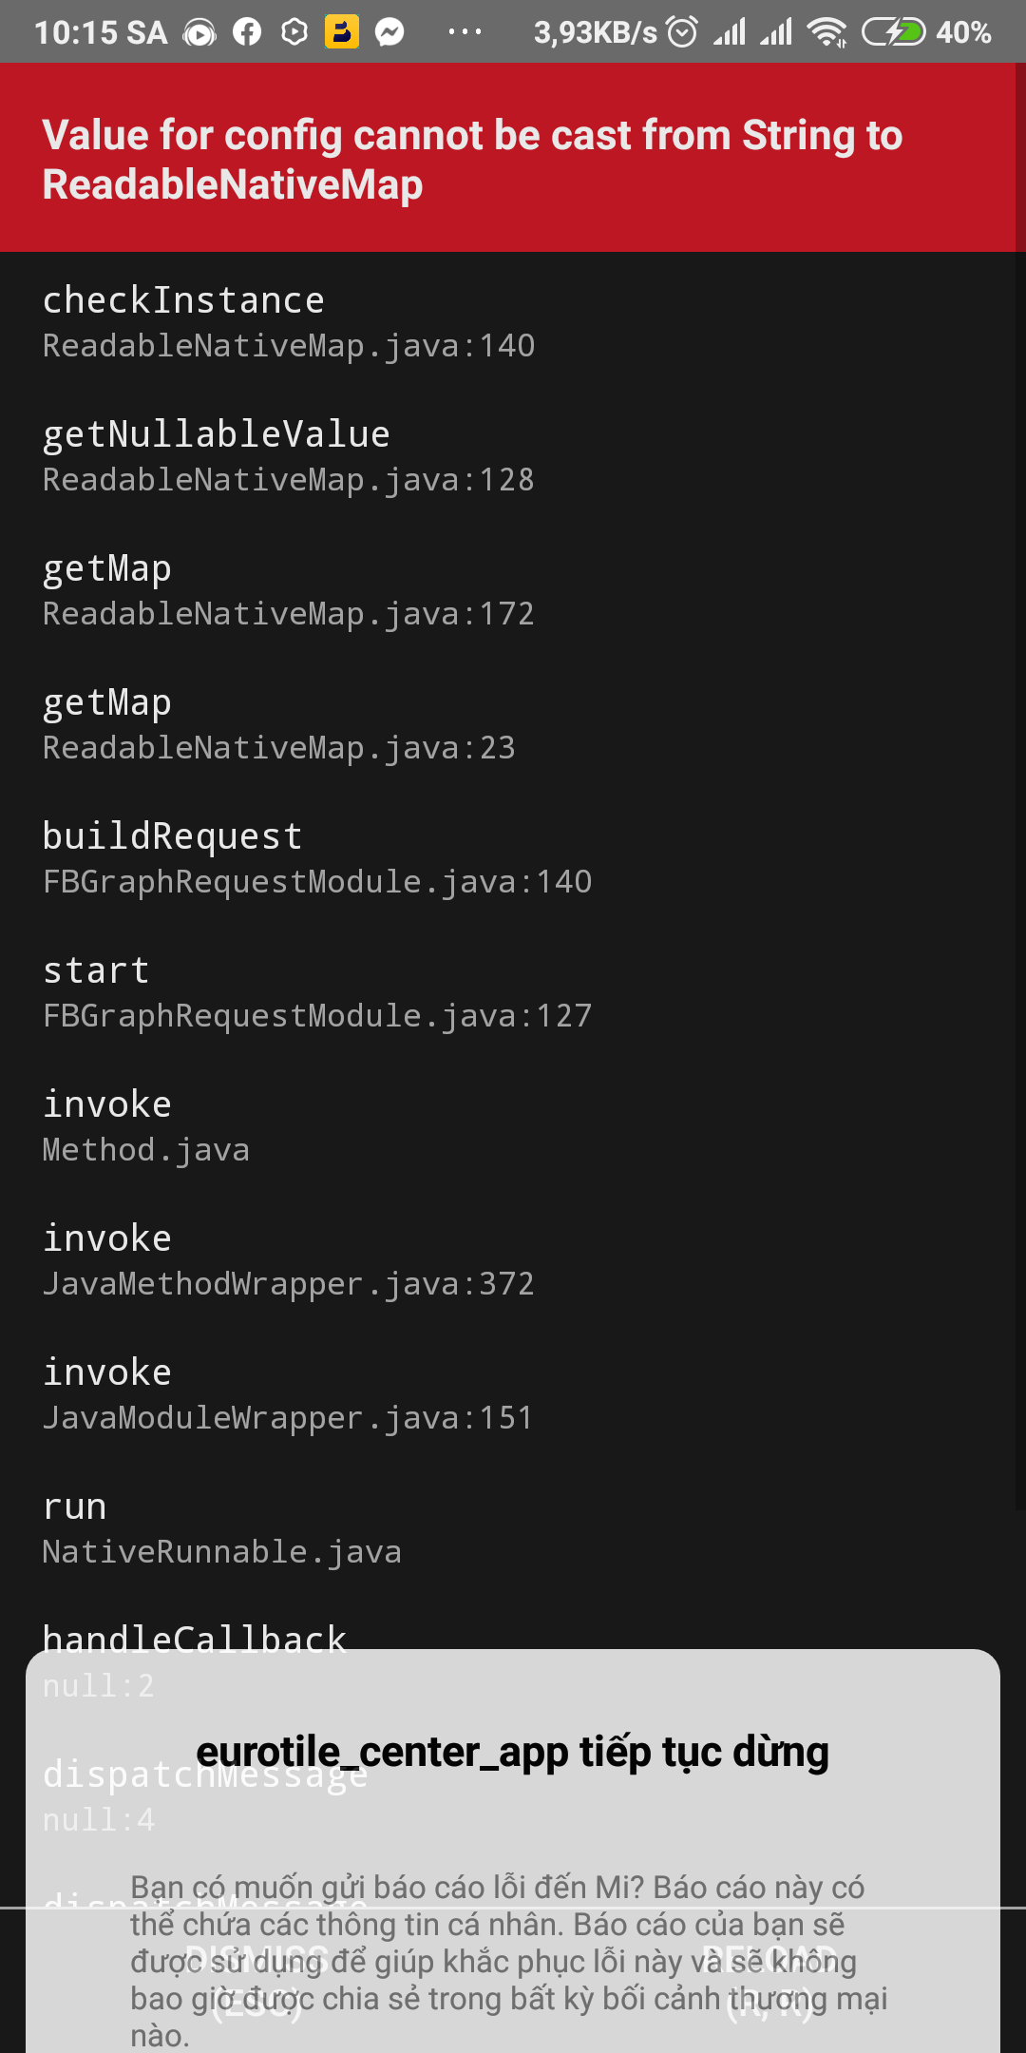Tap the yellow app notification icon

342,31
